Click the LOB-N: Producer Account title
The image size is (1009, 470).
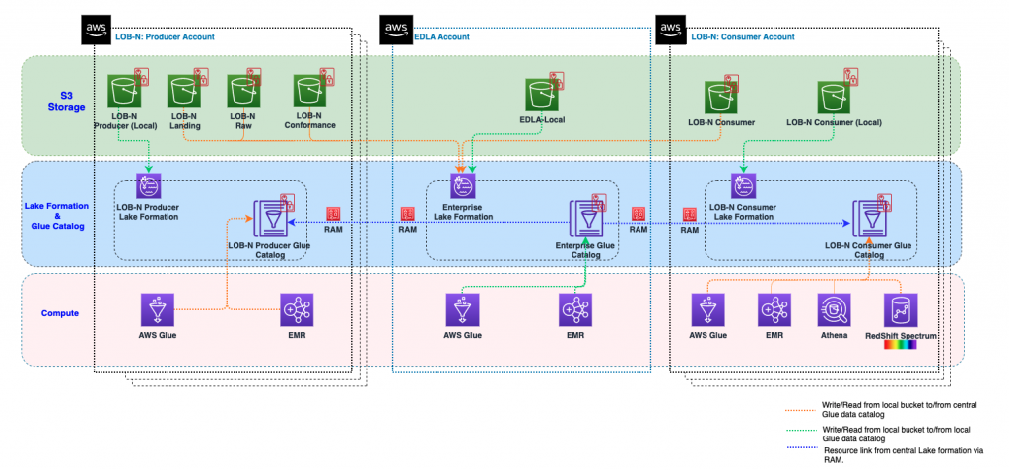165,37
